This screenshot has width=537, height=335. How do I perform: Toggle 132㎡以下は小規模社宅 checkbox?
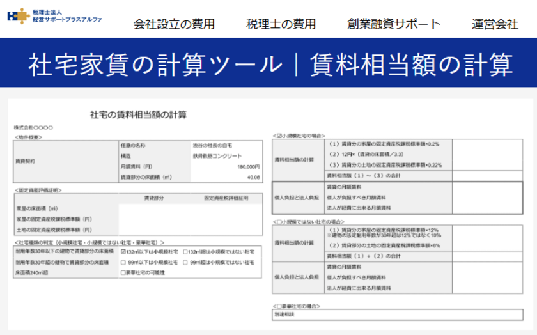(123, 252)
